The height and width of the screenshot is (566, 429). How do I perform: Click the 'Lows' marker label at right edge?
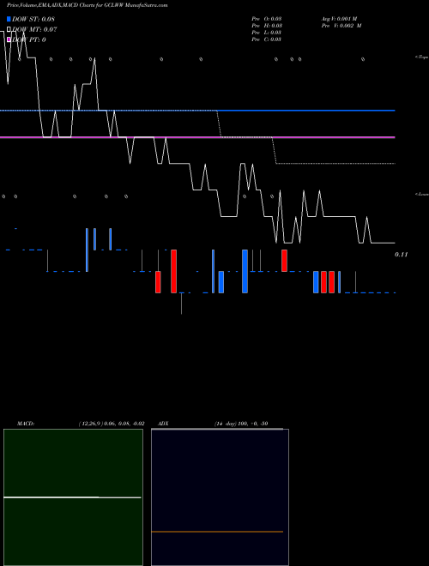[x=422, y=194]
